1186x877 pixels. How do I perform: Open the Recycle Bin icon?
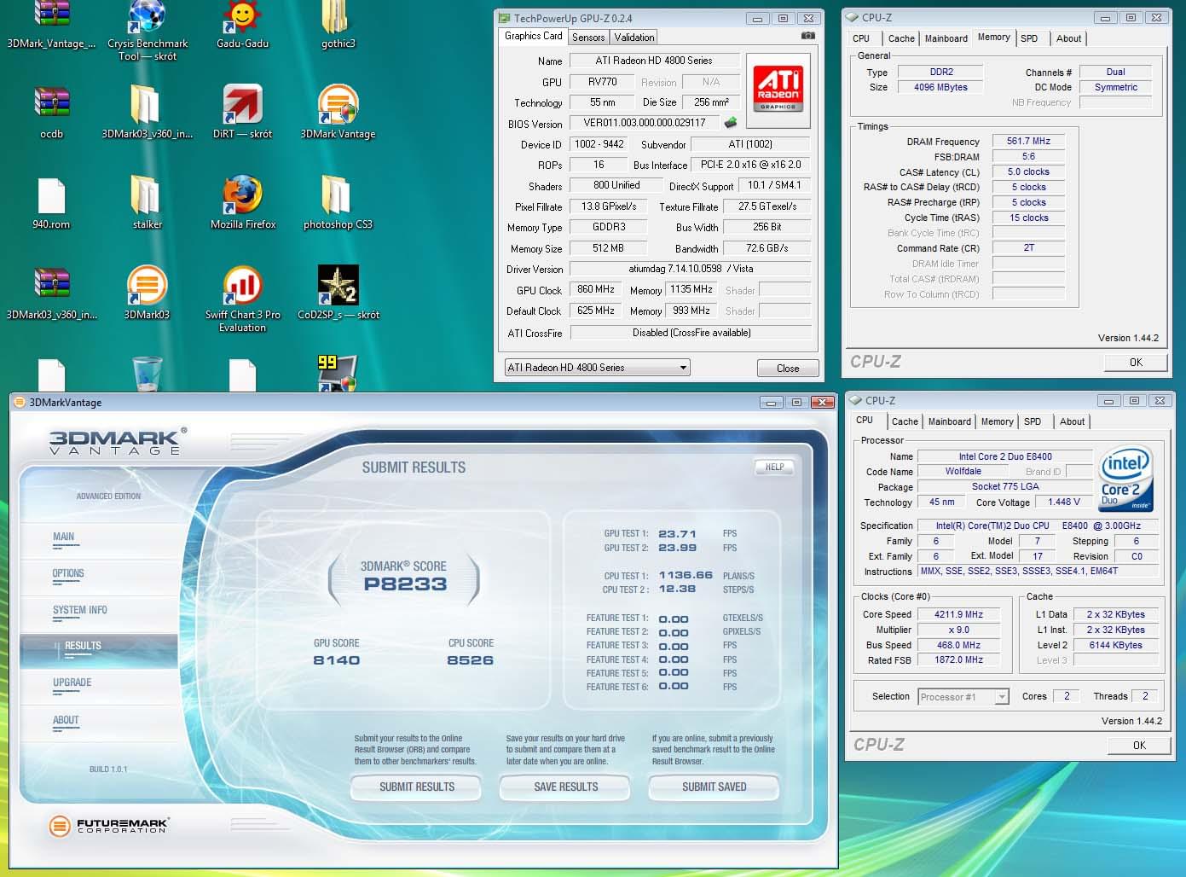pyautogui.click(x=148, y=374)
